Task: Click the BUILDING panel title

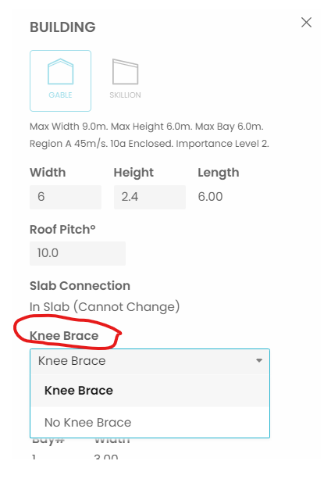Action: point(62,27)
